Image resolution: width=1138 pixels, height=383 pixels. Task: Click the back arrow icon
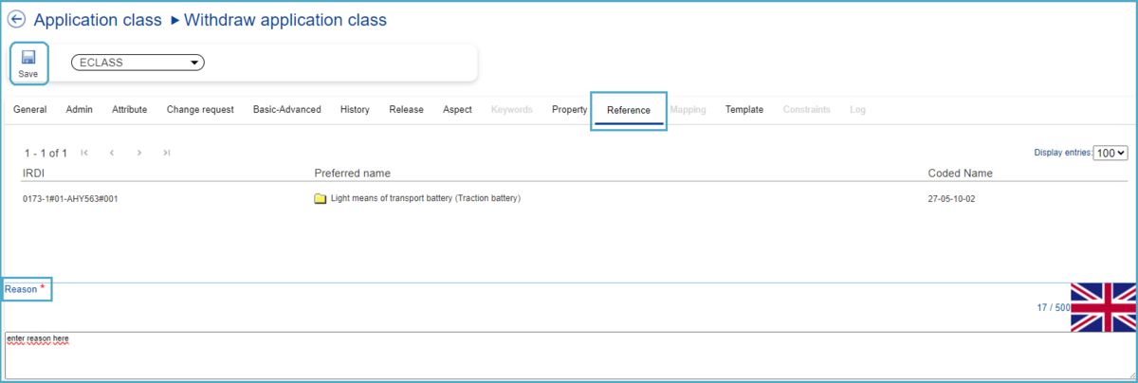pos(16,20)
